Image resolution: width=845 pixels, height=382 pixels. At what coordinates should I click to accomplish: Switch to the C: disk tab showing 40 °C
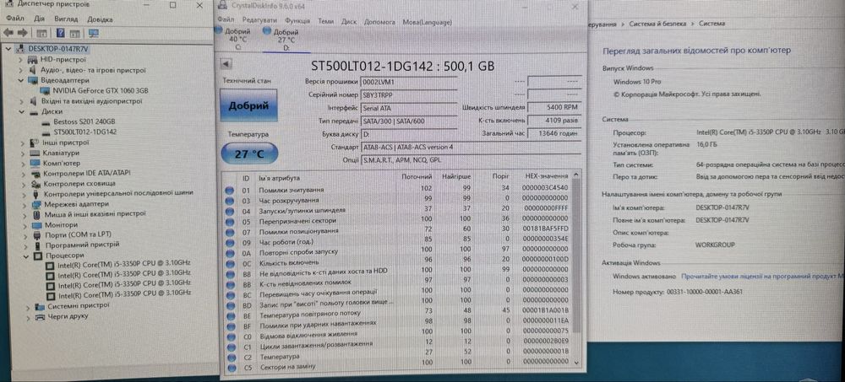click(x=237, y=39)
